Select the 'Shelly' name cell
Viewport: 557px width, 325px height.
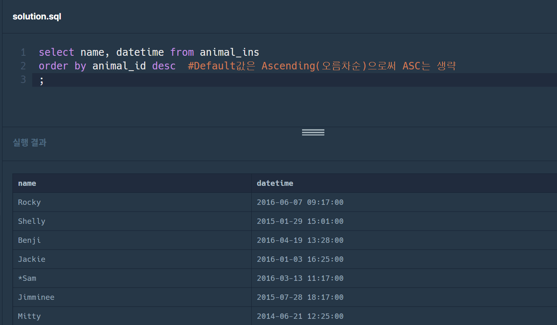pos(132,221)
